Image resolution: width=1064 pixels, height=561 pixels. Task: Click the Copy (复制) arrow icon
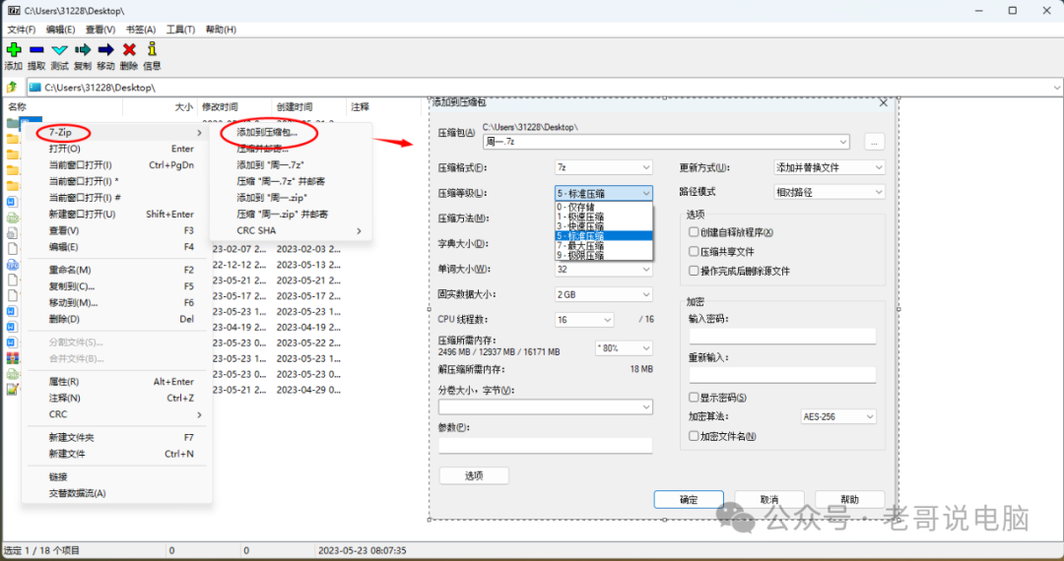click(x=83, y=49)
